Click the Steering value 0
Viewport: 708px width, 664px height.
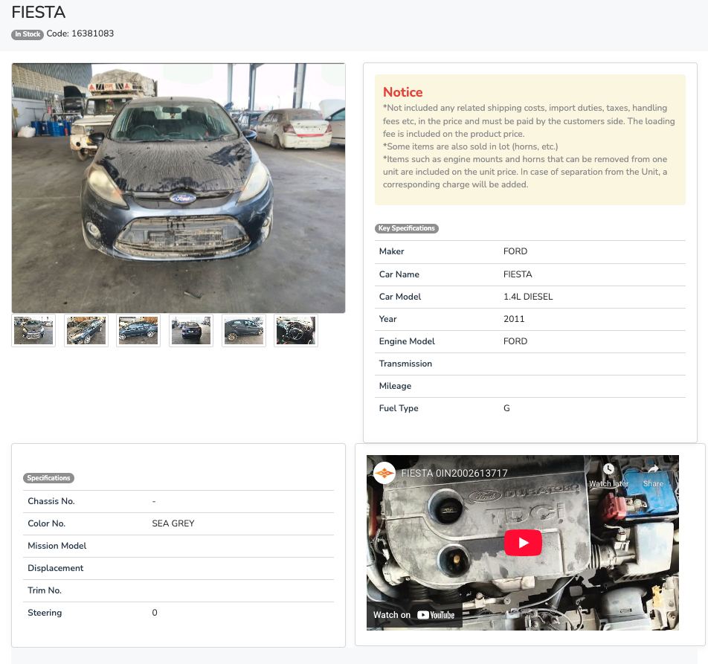click(x=155, y=613)
